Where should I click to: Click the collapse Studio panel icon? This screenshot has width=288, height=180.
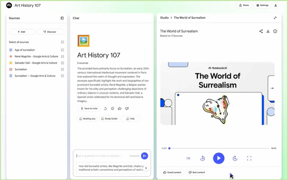point(275,18)
